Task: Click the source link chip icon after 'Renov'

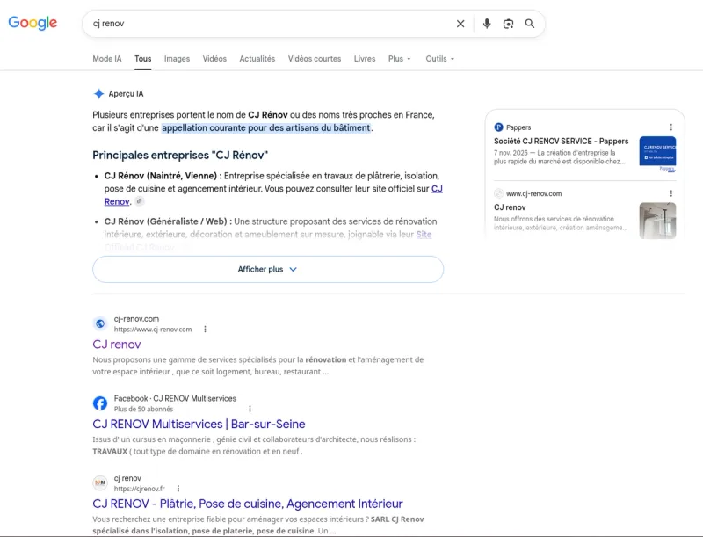Action: tap(140, 201)
